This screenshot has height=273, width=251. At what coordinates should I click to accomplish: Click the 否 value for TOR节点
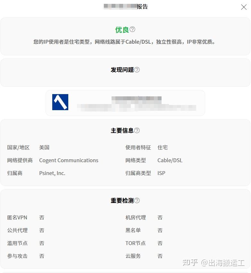[160, 243]
